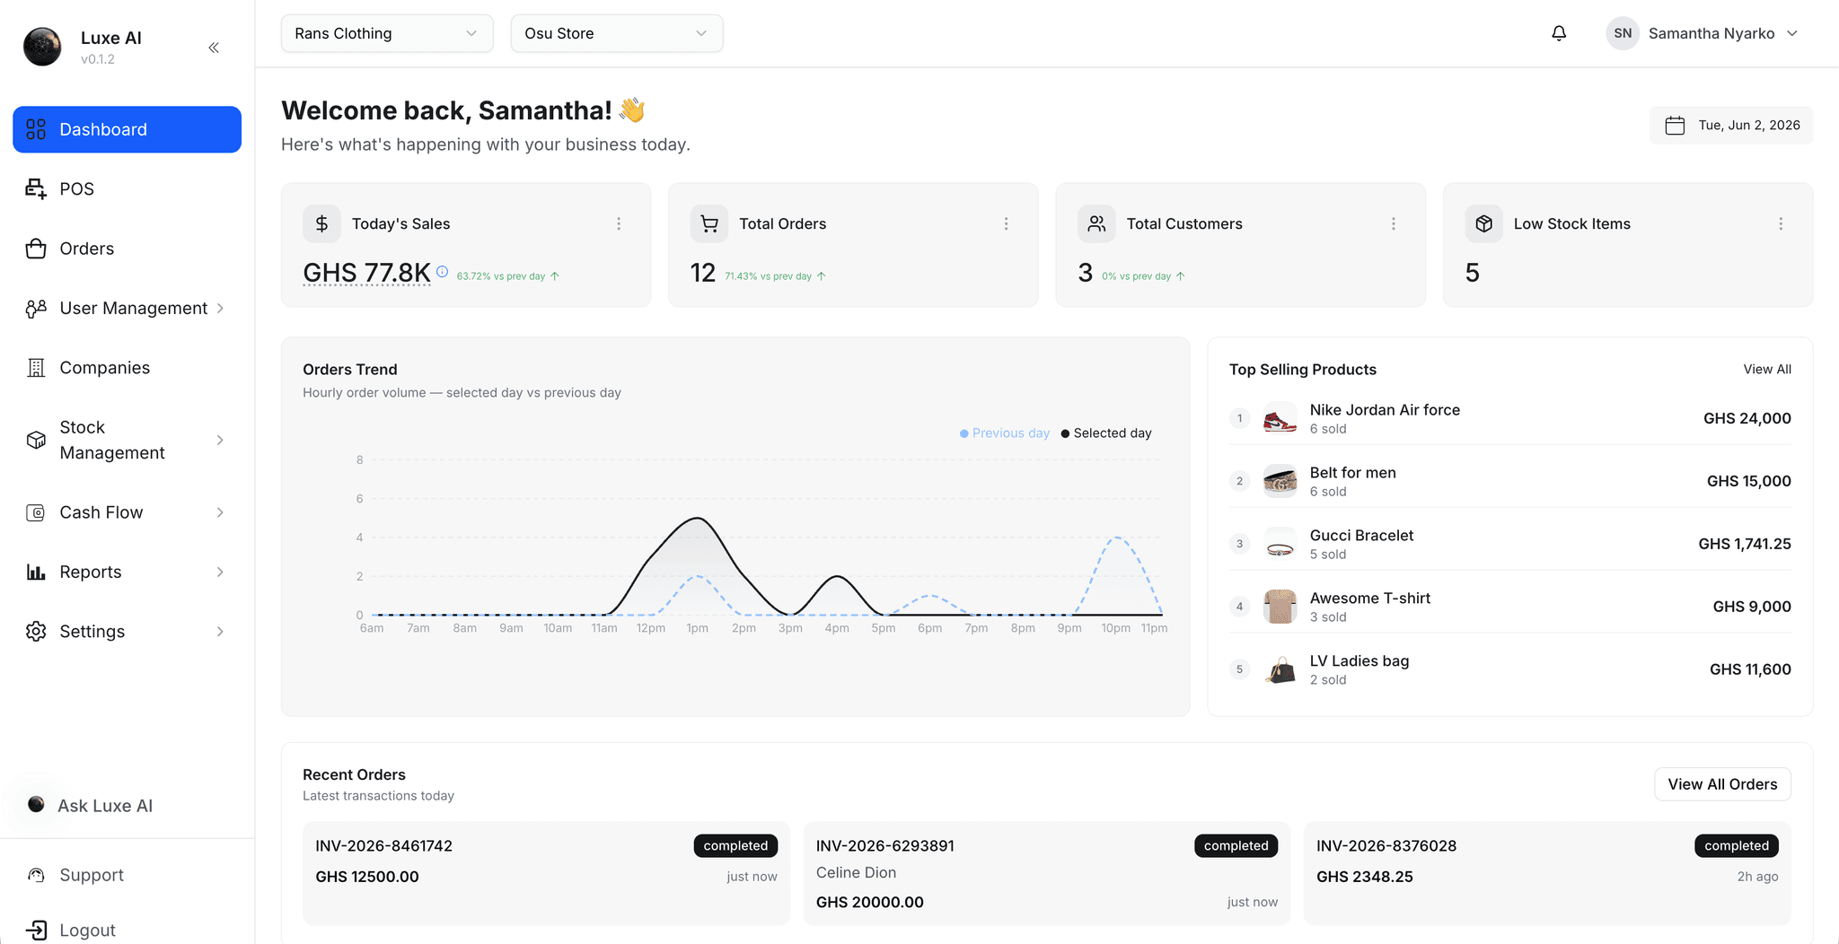Click the people icon on Total Customers
This screenshot has width=1839, height=944.
pyautogui.click(x=1096, y=223)
